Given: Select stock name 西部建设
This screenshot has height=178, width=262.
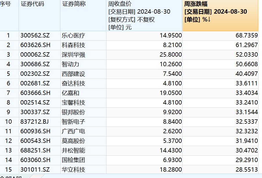Looking at the screenshot, I should click(73, 74).
